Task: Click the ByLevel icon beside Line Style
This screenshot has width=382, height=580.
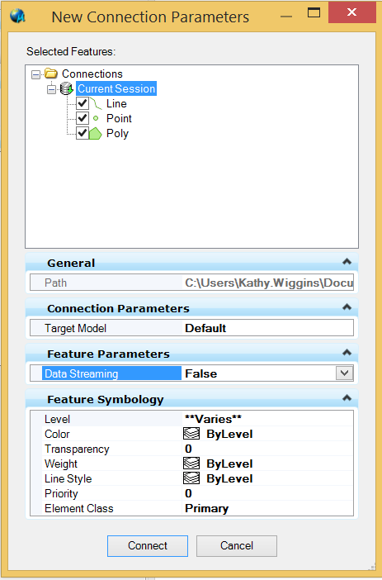Action: click(191, 478)
